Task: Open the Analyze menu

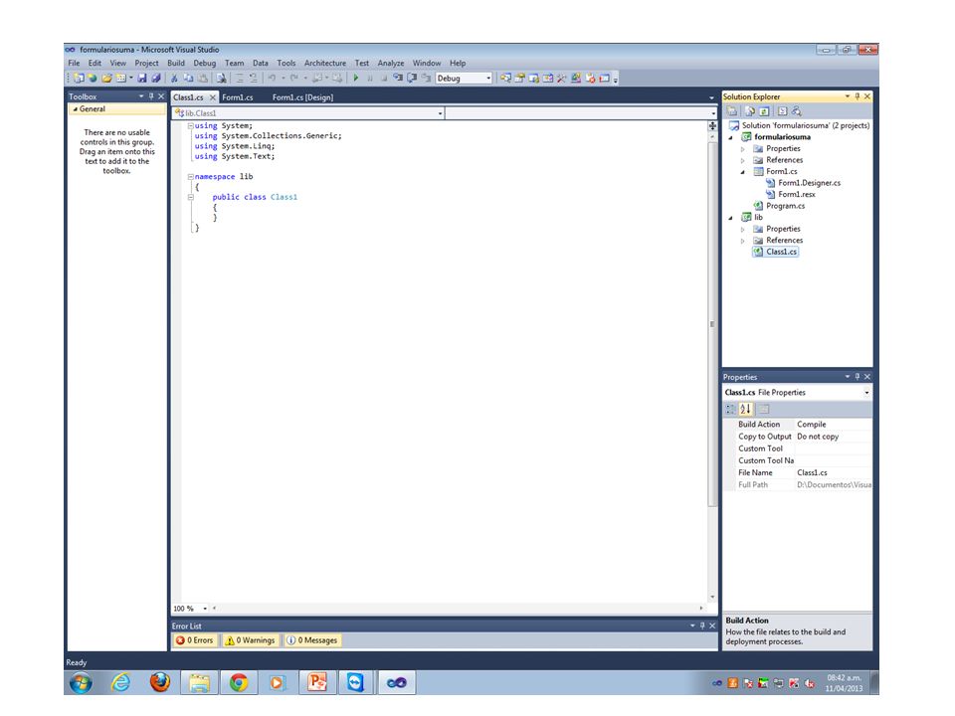Action: coord(391,63)
